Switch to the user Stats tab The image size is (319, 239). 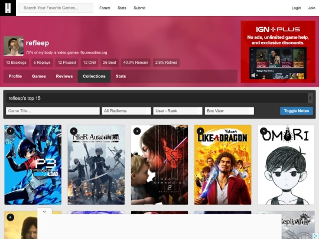[x=121, y=76]
